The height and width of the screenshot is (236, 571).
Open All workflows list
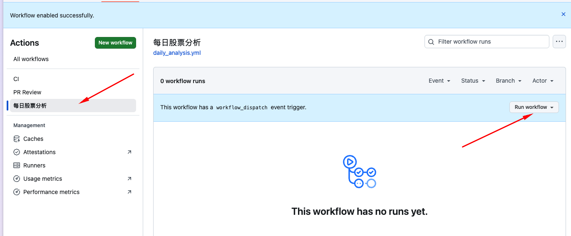tap(31, 59)
